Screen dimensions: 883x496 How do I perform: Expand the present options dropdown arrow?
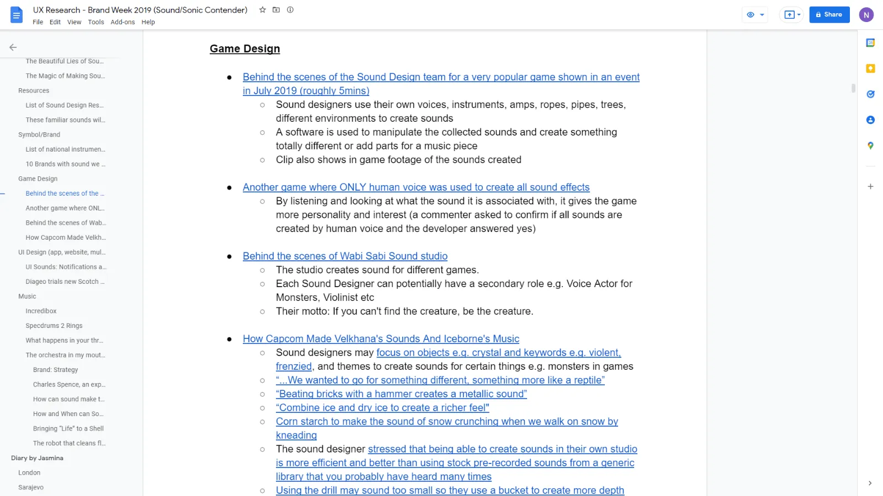[x=799, y=15]
